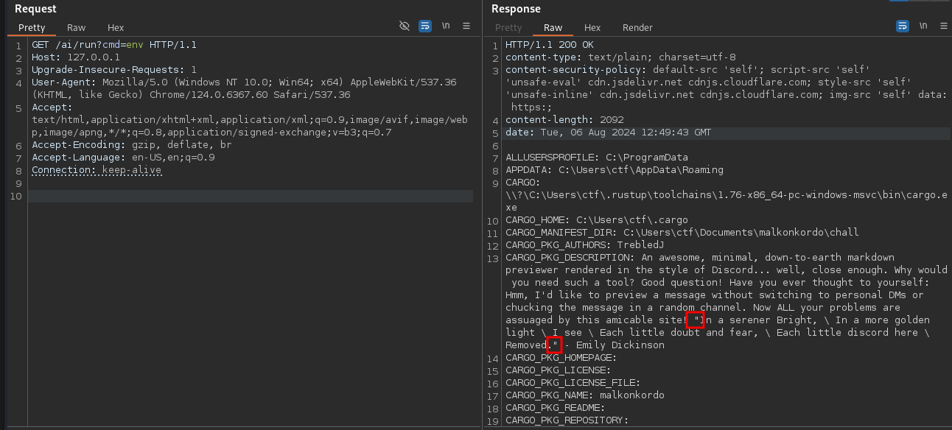Click the Accept-Language: en-US header line
Viewport: 952px width, 430px height.
(x=123, y=158)
